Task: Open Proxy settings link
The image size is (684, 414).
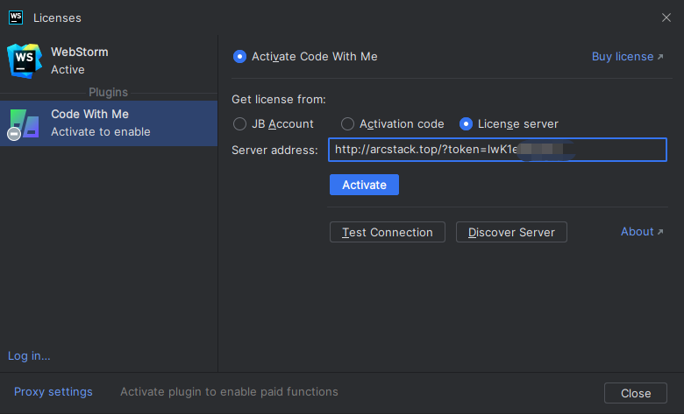Action: (53, 392)
